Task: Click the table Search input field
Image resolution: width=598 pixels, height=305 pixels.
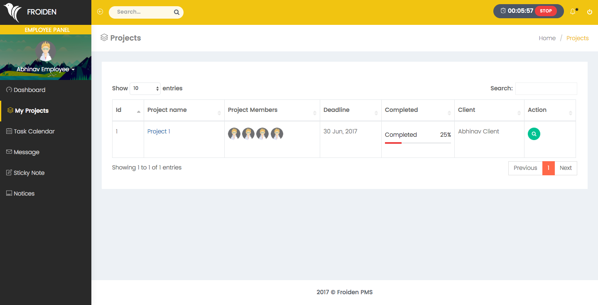Action: pyautogui.click(x=546, y=88)
